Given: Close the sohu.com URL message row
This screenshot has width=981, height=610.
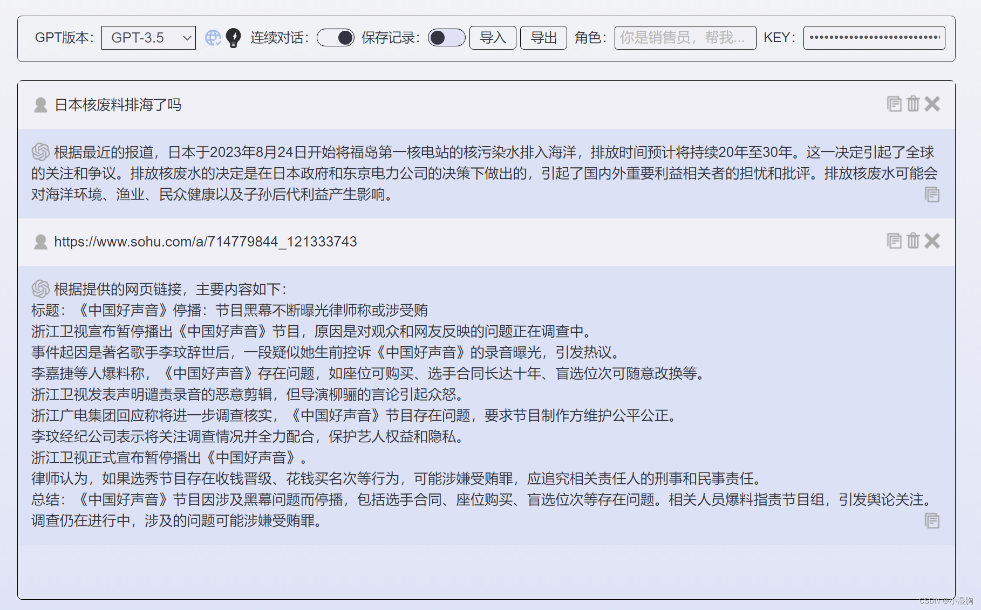Looking at the screenshot, I should [x=932, y=241].
